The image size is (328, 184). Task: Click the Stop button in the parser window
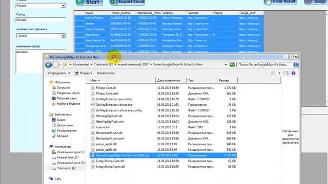[x=316, y=2]
